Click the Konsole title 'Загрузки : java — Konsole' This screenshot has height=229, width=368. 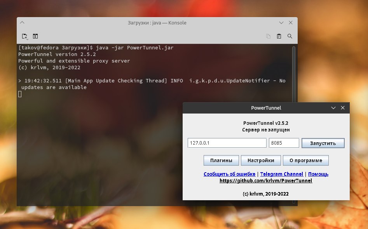click(157, 23)
